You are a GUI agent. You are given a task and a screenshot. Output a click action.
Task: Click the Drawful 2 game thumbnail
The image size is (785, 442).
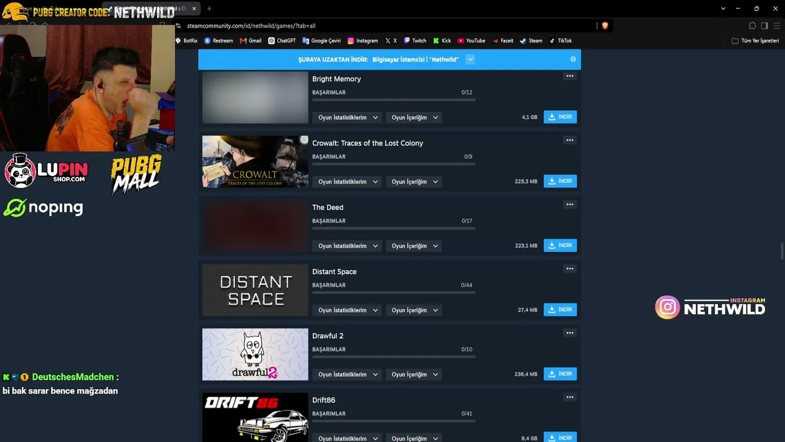(x=255, y=354)
